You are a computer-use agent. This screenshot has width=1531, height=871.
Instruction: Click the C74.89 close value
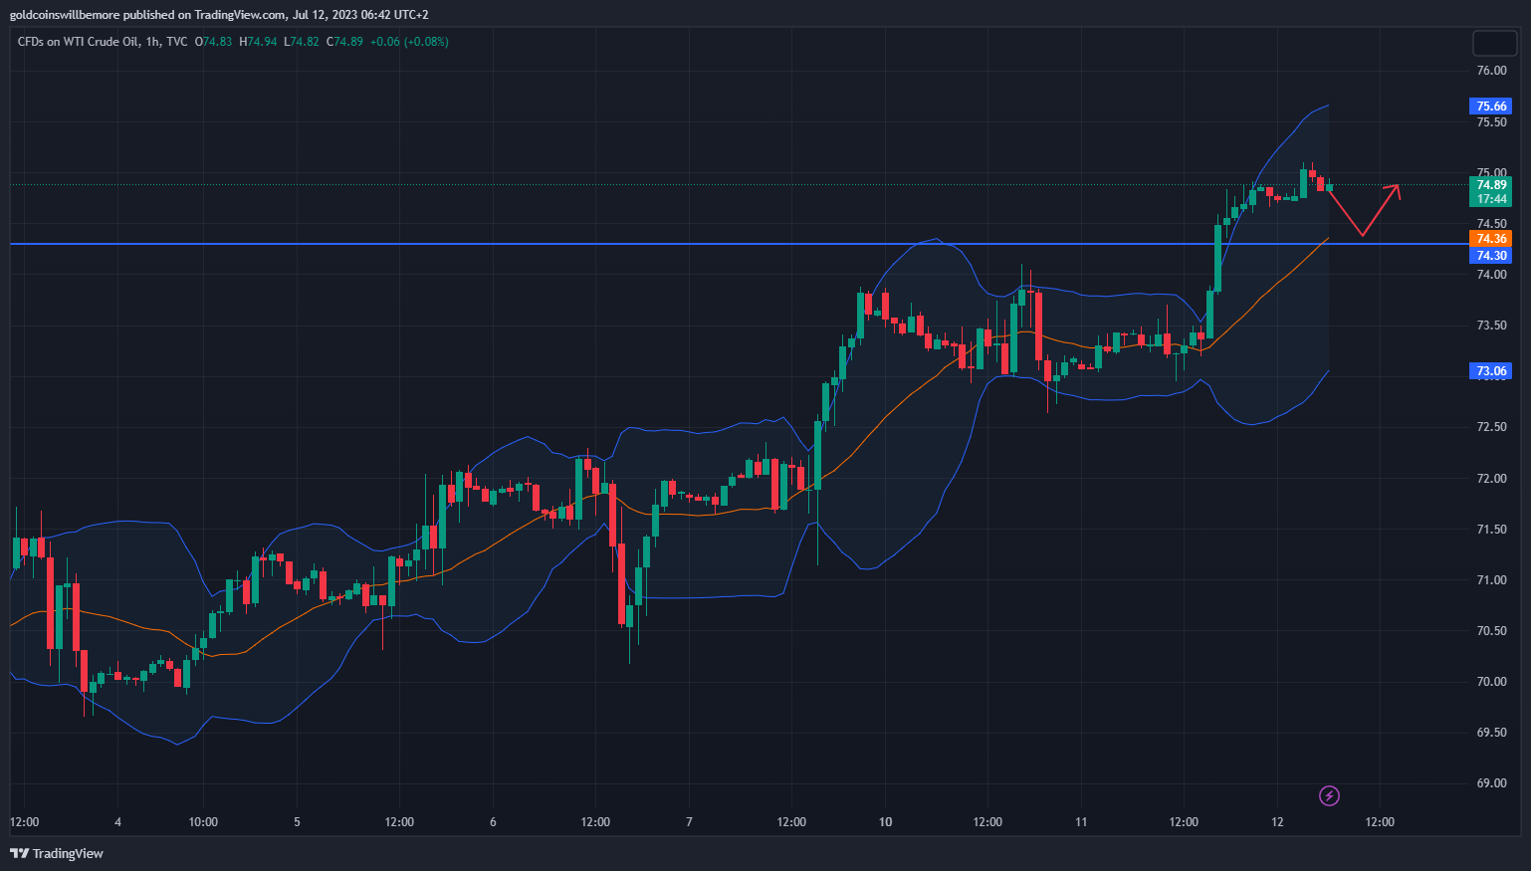coord(344,42)
